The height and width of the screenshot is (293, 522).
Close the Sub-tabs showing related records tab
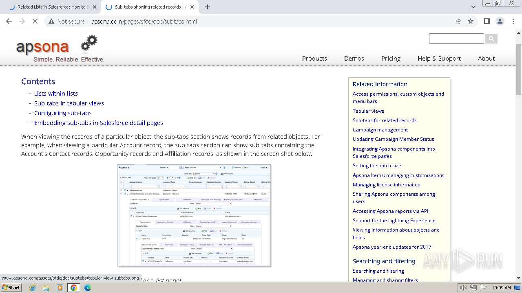[x=192, y=7]
